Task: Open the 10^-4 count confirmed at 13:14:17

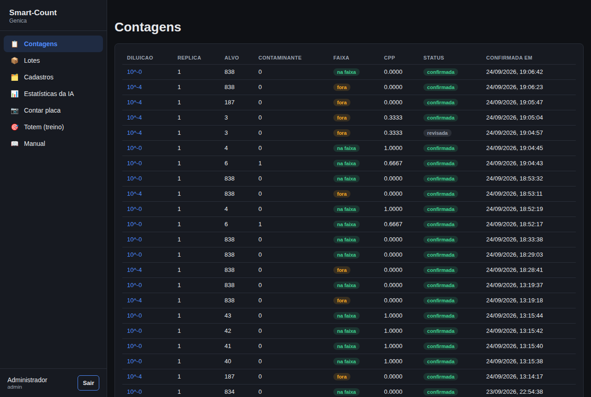Action: [134, 377]
